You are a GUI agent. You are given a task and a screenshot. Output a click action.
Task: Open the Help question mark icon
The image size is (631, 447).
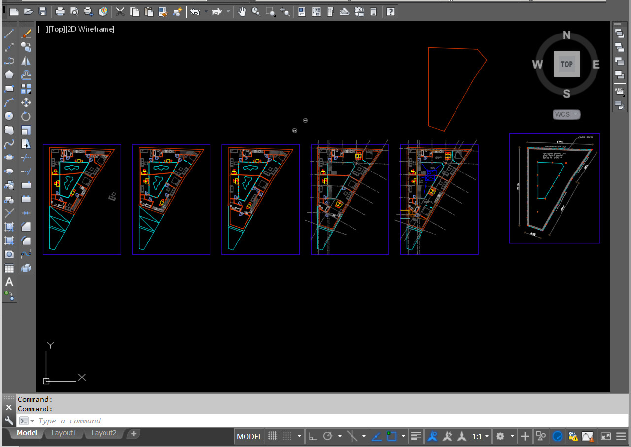click(x=390, y=12)
